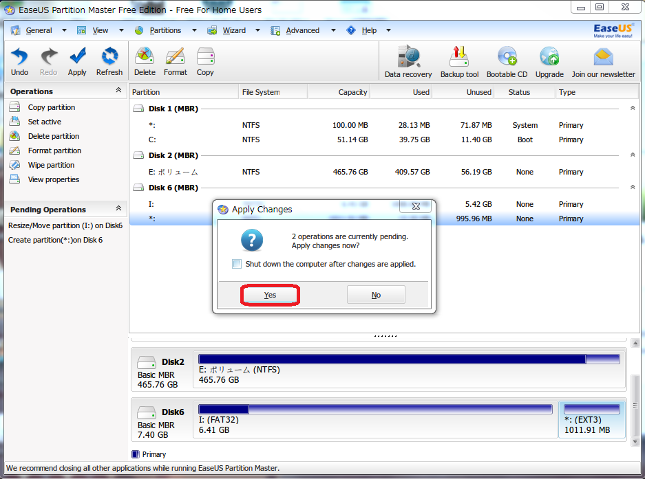Choose Format partition in Operations panel
The height and width of the screenshot is (479, 645).
tap(54, 151)
